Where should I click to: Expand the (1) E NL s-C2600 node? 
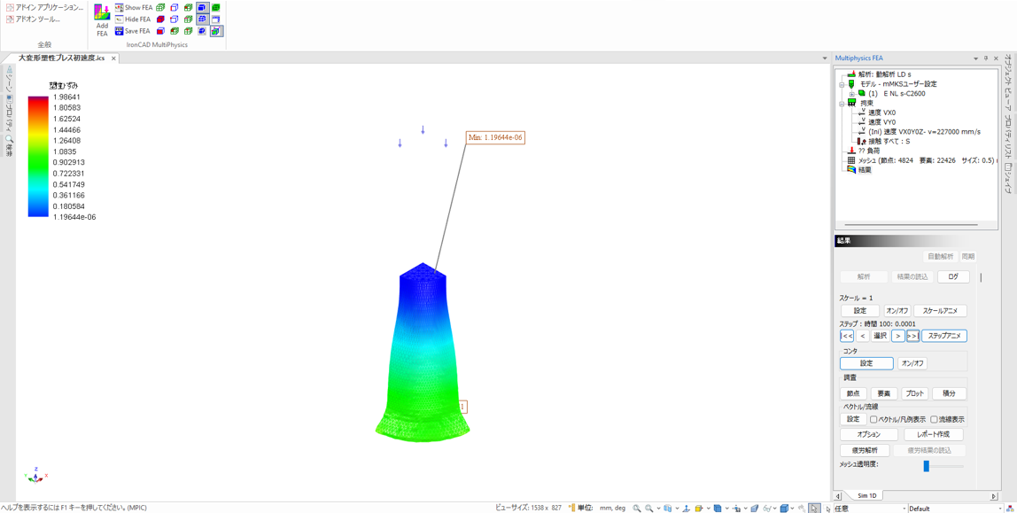click(x=851, y=94)
